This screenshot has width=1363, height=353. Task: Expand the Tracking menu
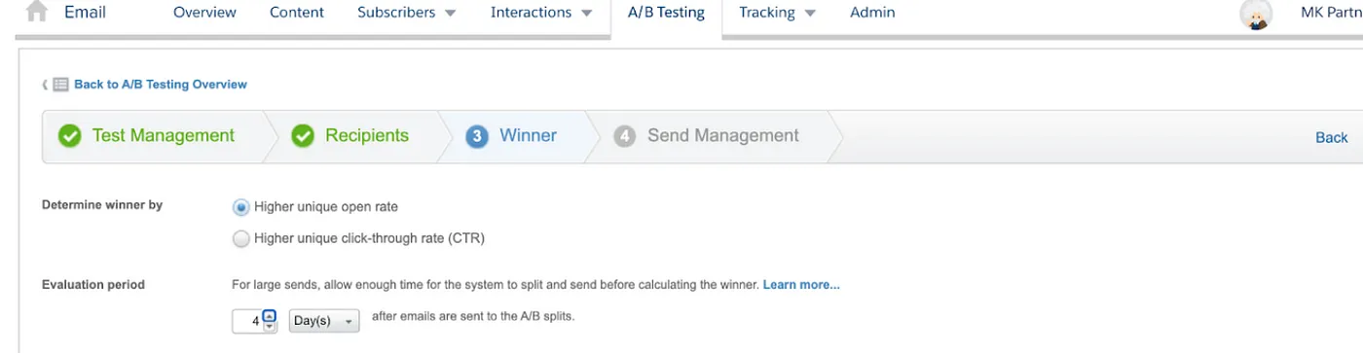coord(777,13)
